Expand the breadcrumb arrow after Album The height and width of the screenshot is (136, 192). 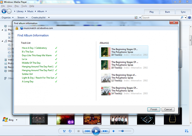pos(46,11)
